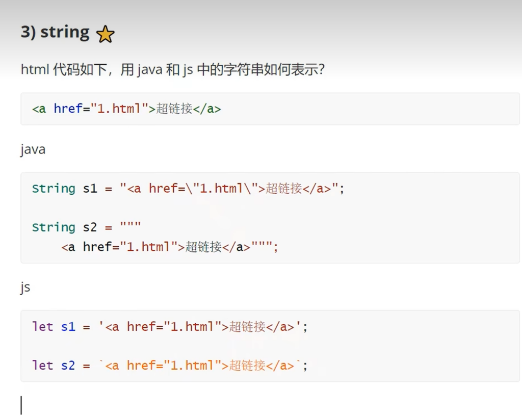Click the "let" keyword in the JS s1 line
Image resolution: width=522 pixels, height=416 pixels.
coord(42,327)
